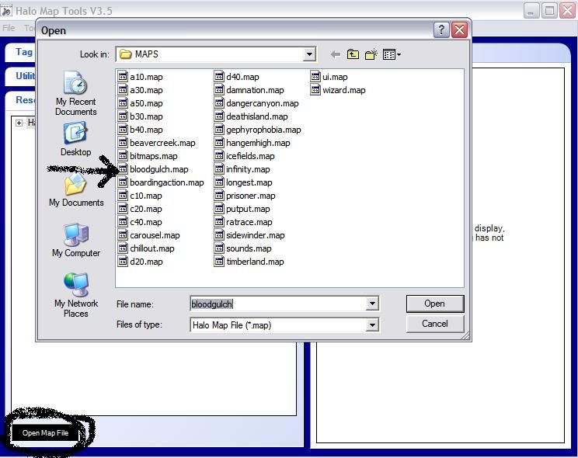Maximize the Halo Map Tools window
578x458 pixels.
click(x=549, y=11)
